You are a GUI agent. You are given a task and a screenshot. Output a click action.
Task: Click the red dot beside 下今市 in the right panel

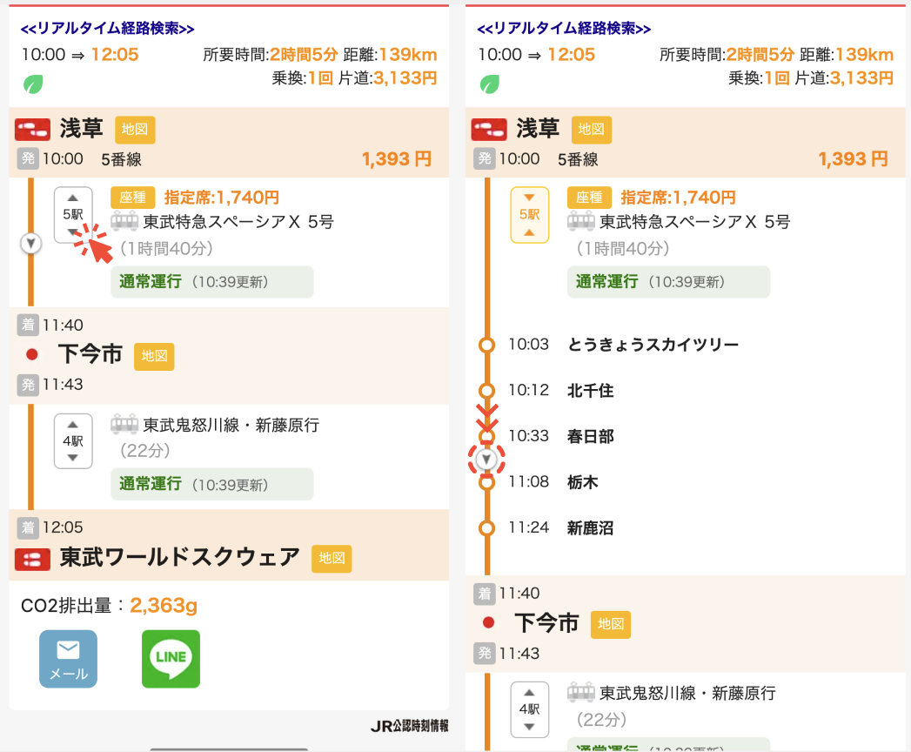pos(489,622)
